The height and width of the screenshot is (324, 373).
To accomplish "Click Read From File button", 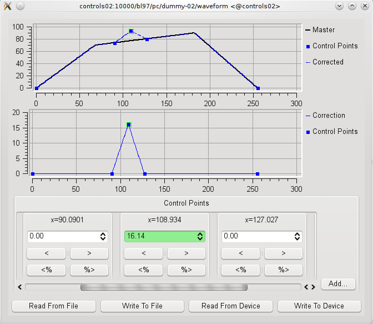I will [x=54, y=306].
